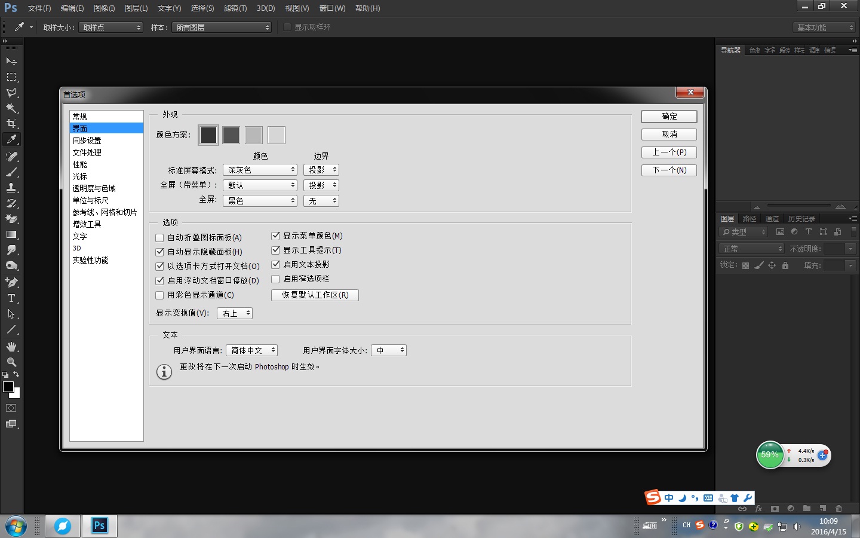Viewport: 860px width, 538px height.
Task: Open 基本功能 workspace dropdown
Action: 824,27
